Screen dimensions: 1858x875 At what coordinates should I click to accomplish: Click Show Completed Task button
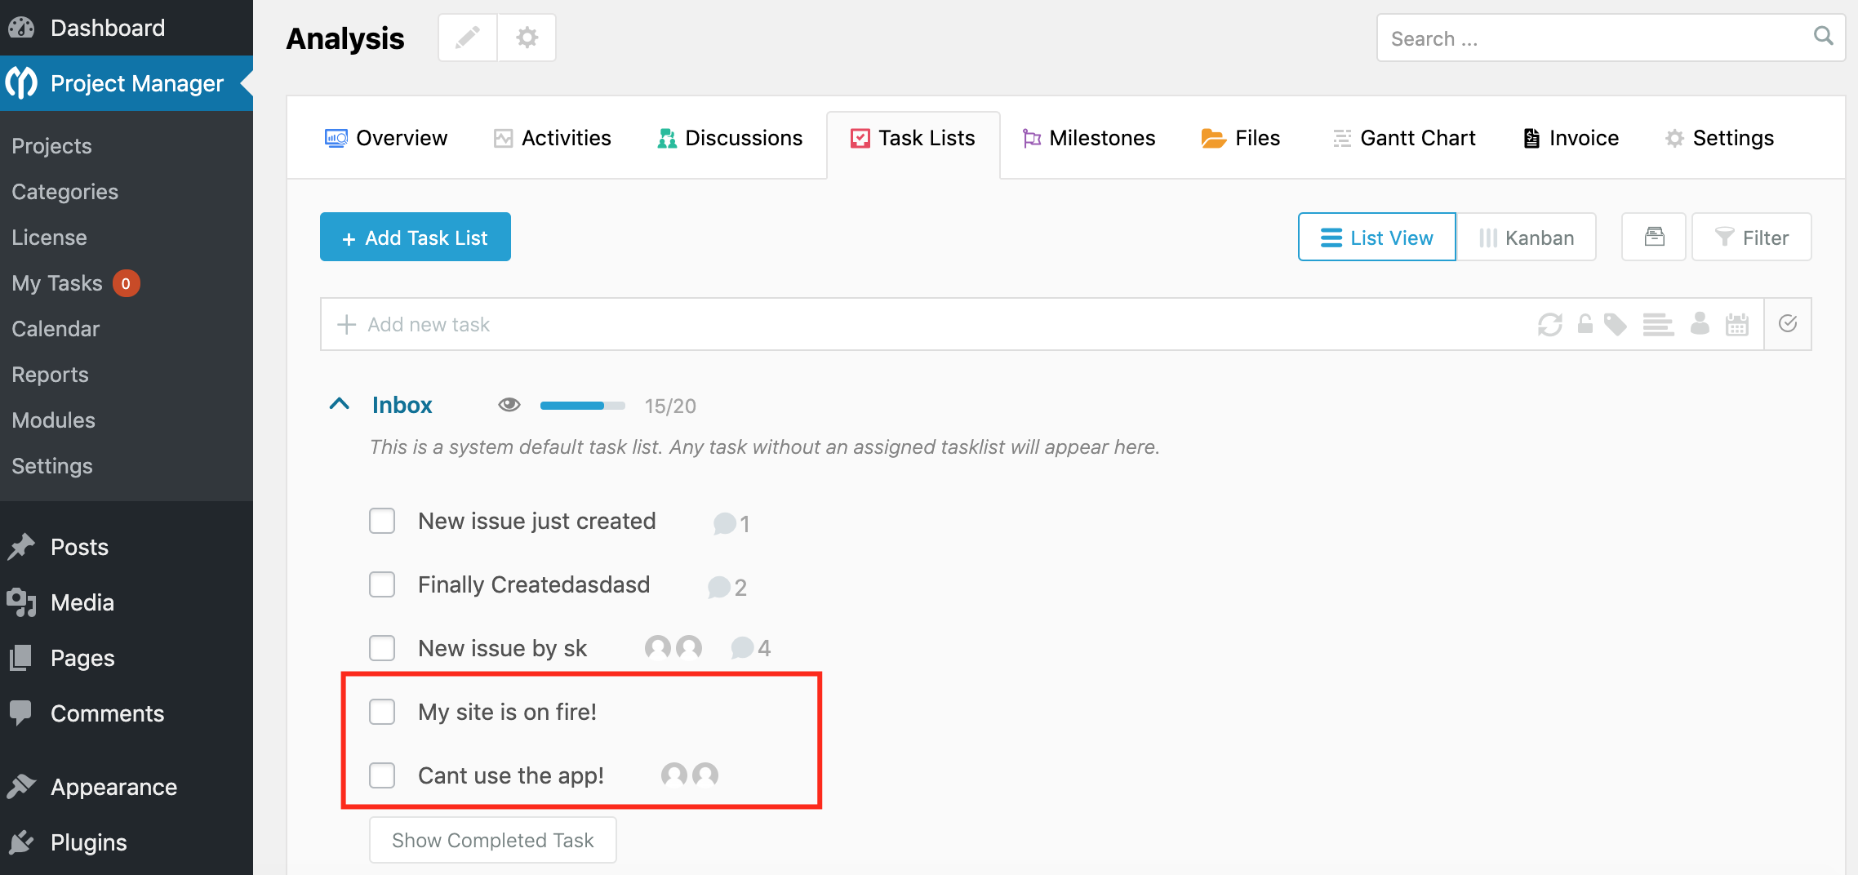(x=493, y=840)
